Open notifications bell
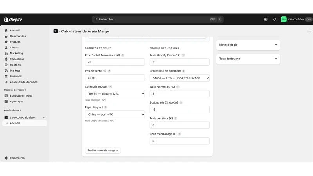 pos(275,19)
